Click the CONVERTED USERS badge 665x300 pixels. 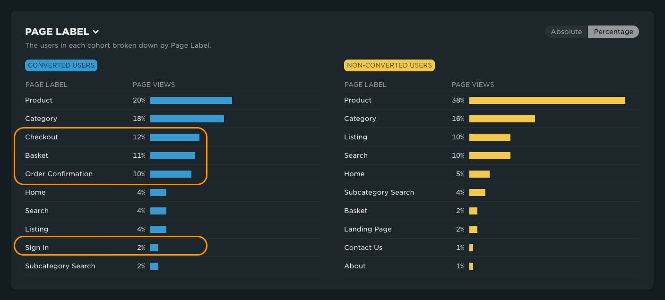point(61,65)
